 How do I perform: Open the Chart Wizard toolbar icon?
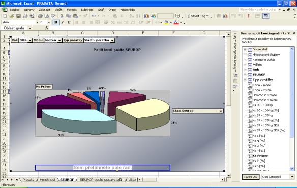(146, 16)
